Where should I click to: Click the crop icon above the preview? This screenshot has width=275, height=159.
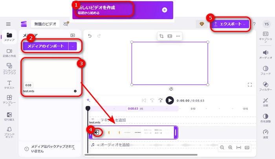(x=161, y=36)
